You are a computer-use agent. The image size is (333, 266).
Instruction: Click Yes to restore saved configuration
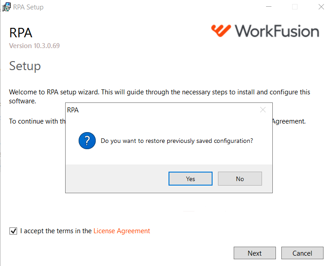pyautogui.click(x=190, y=178)
